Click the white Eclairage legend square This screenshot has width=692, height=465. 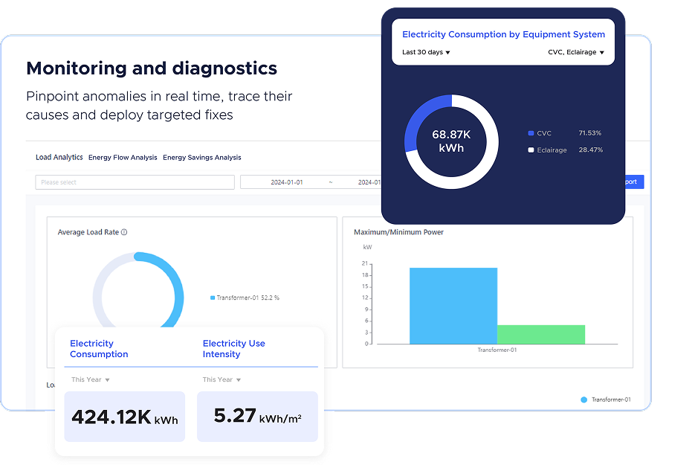531,150
